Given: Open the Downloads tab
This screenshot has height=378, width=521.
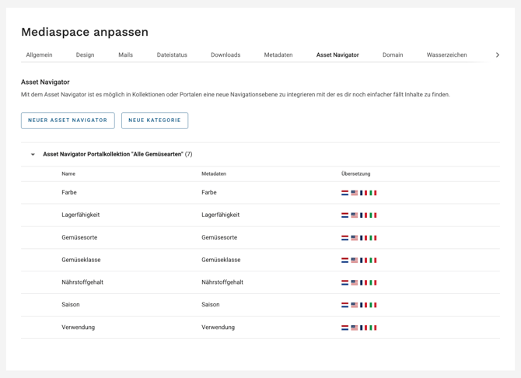Looking at the screenshot, I should tap(226, 55).
